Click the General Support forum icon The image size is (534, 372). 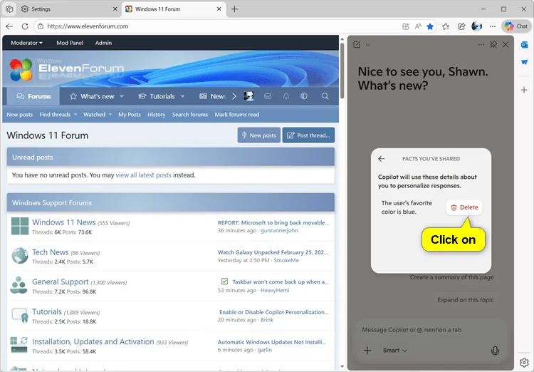coord(19,285)
